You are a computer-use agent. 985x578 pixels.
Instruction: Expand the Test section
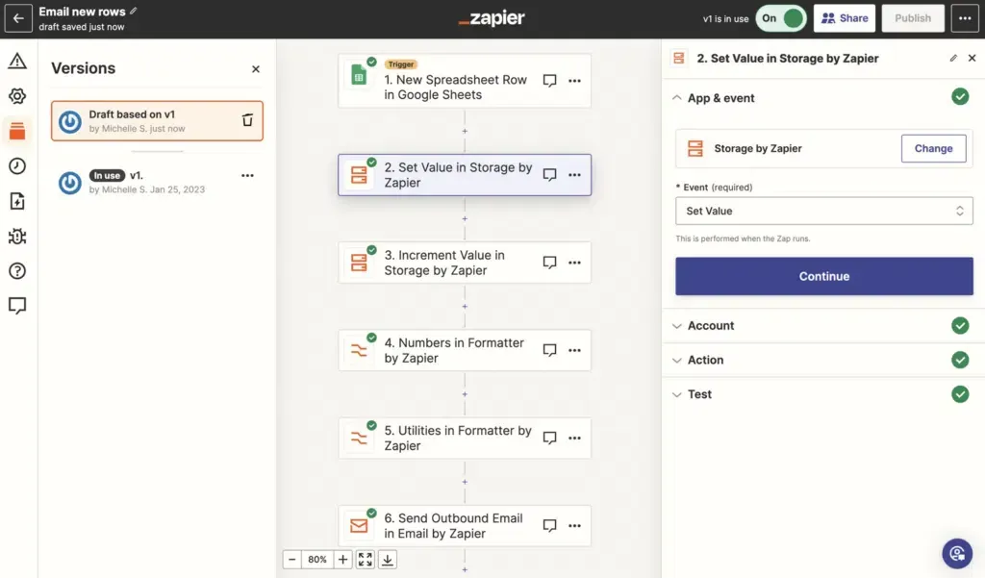point(677,394)
